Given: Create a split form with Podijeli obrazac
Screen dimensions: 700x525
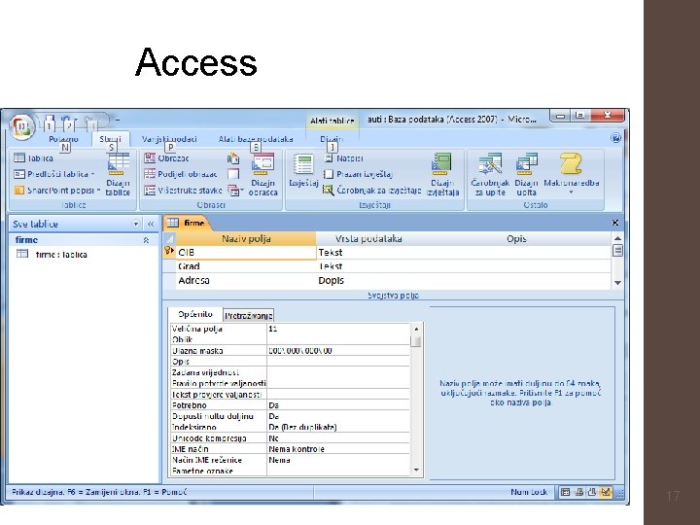Looking at the screenshot, I should click(x=181, y=174).
